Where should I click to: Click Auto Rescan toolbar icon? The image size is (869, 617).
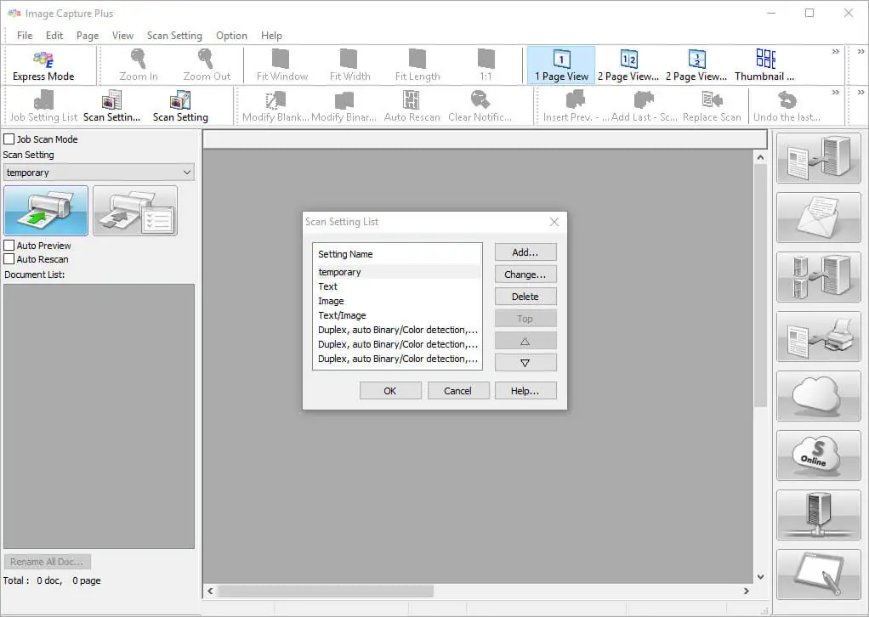click(412, 106)
